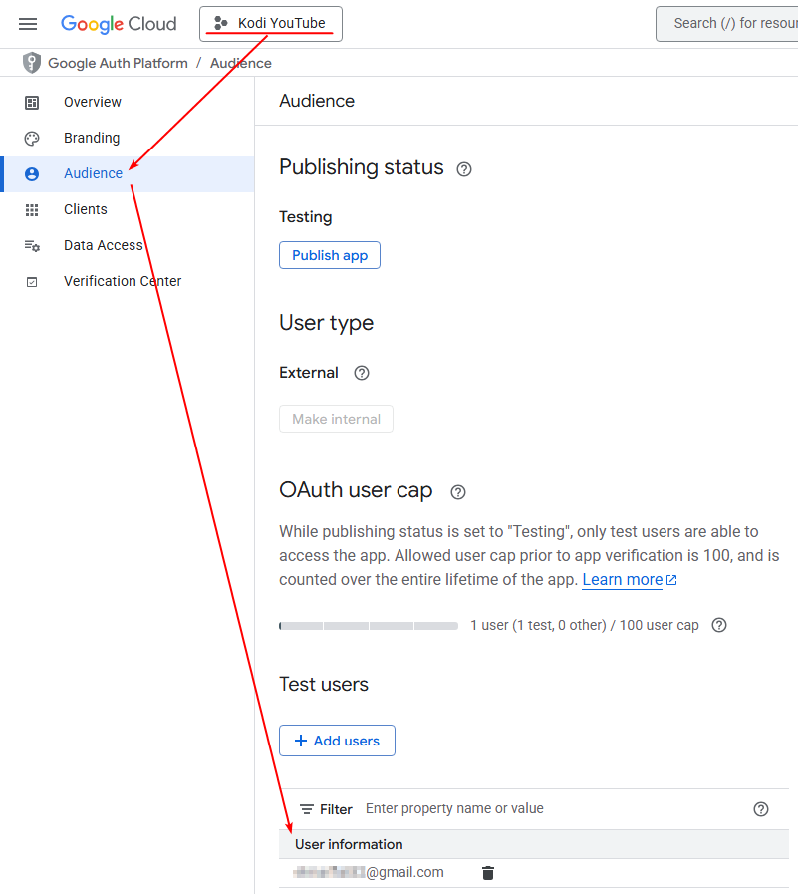Click the Filter icon

tap(307, 809)
